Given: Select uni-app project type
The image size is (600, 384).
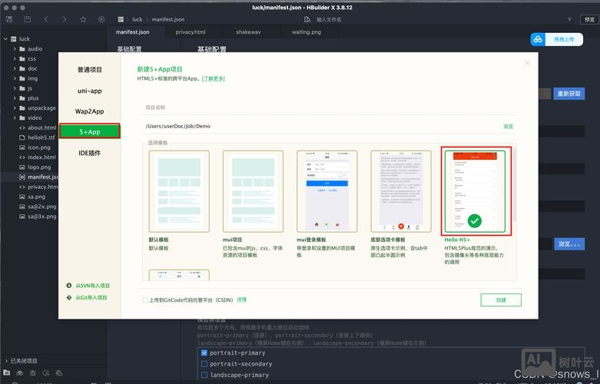Looking at the screenshot, I should [90, 91].
